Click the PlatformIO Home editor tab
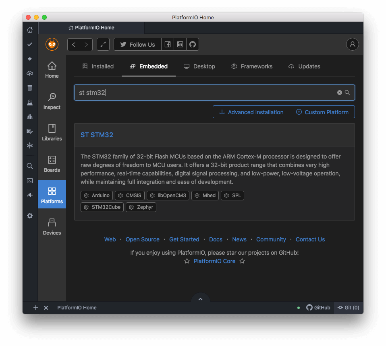Viewport: 386px width, 346px height. (x=91, y=28)
